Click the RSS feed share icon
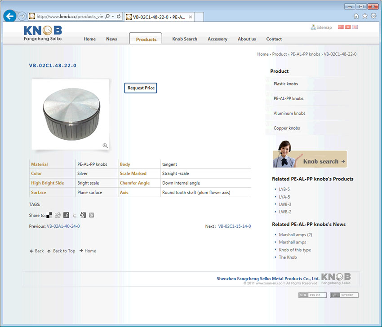Screen dimensions: 382x327 [x=91, y=215]
